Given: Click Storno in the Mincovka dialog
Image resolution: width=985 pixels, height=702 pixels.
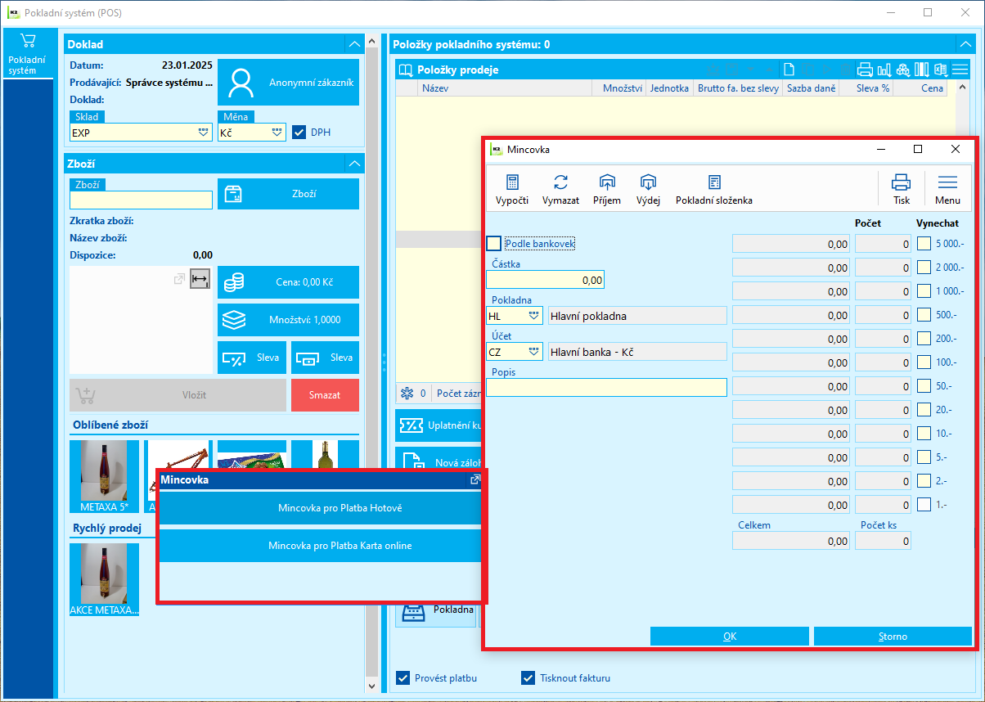Looking at the screenshot, I should tap(893, 637).
